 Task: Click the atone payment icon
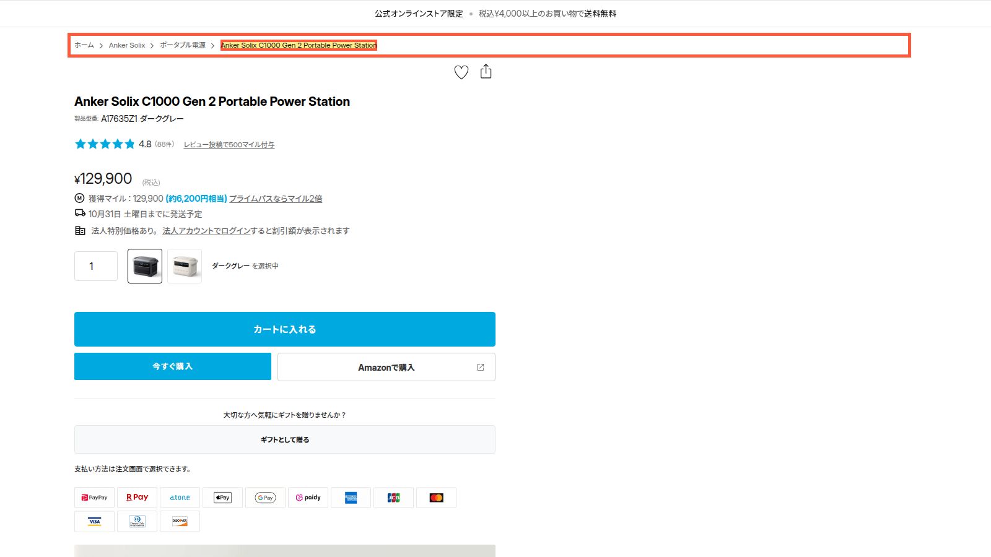(x=180, y=498)
